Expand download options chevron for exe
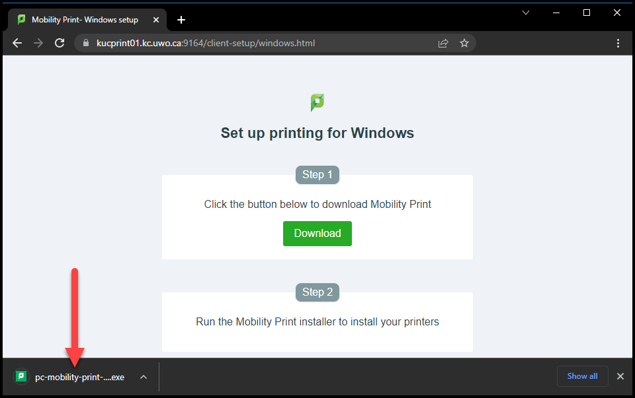 (x=144, y=377)
